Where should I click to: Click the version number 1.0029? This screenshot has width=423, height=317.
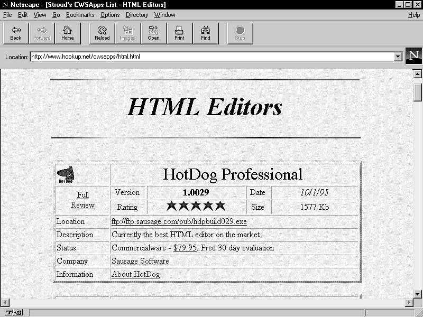click(x=196, y=192)
